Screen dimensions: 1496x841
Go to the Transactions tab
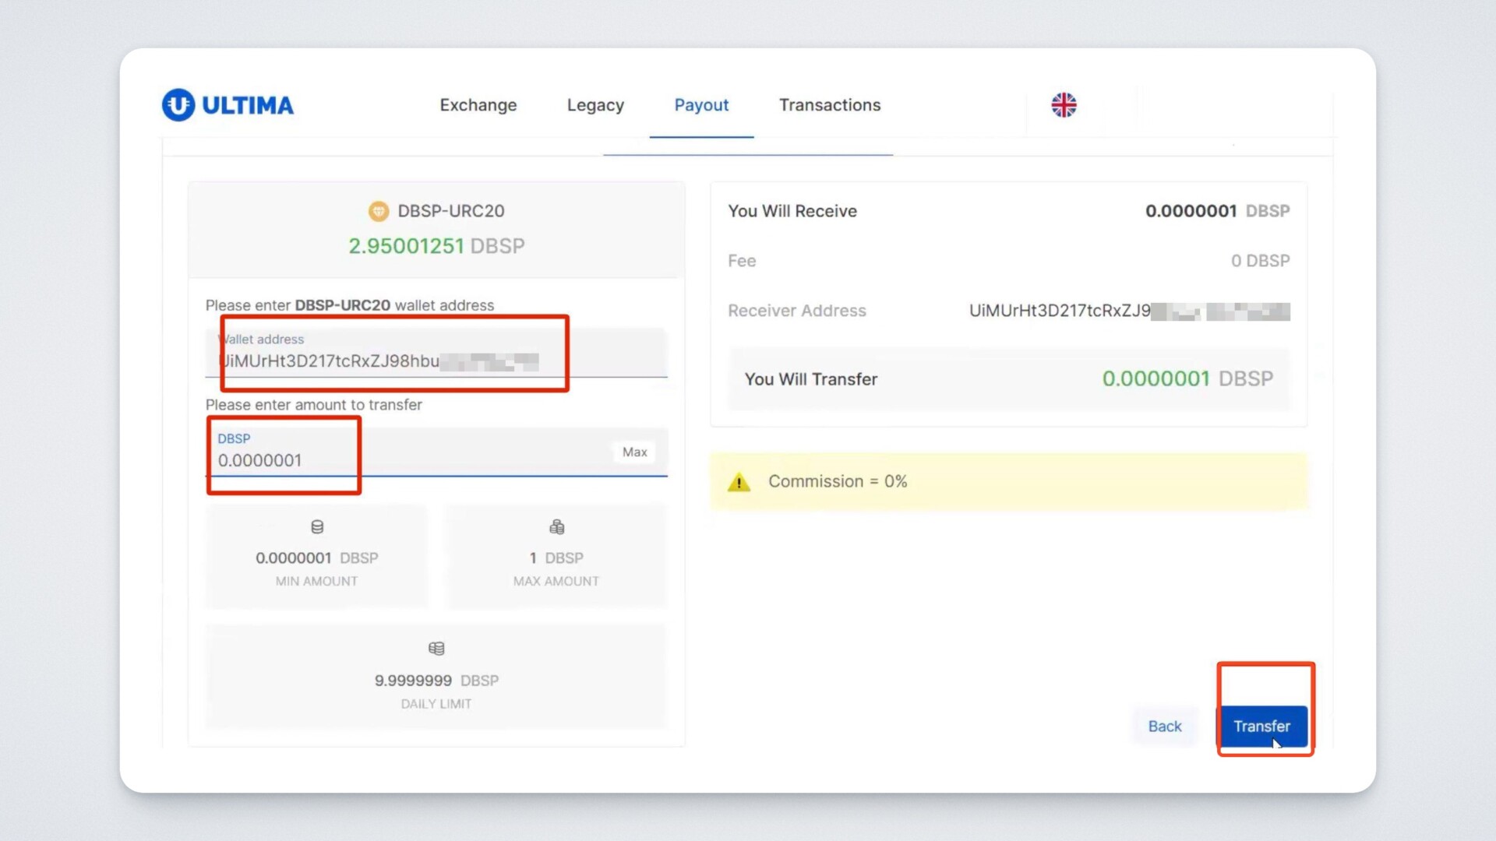pos(830,105)
